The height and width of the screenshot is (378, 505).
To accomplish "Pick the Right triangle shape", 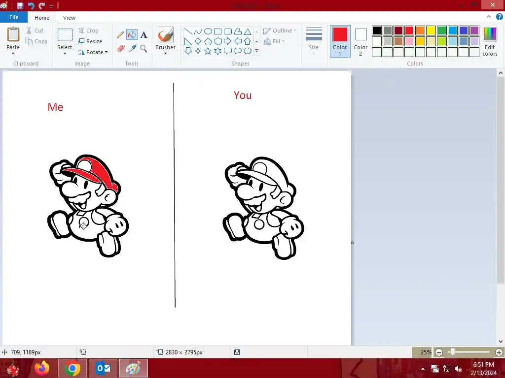I will click(x=188, y=41).
